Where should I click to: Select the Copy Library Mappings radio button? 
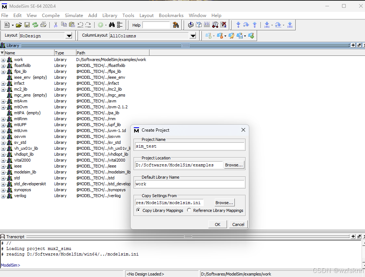point(138,210)
